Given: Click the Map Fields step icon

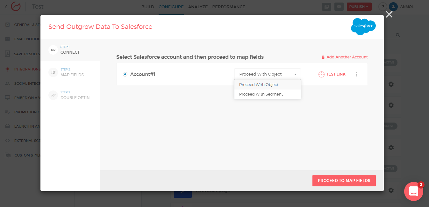Looking at the screenshot, I should pos(53,72).
